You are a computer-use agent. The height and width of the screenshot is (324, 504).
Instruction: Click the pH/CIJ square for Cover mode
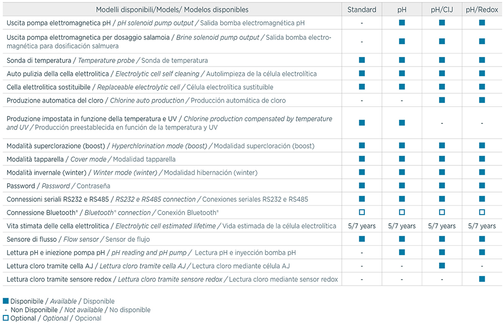(x=442, y=159)
